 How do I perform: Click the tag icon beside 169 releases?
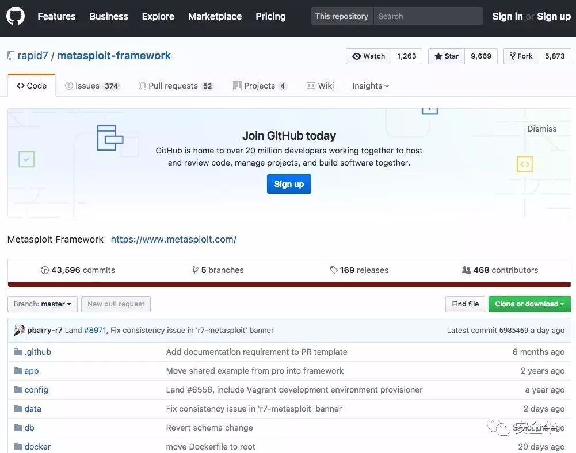334,270
